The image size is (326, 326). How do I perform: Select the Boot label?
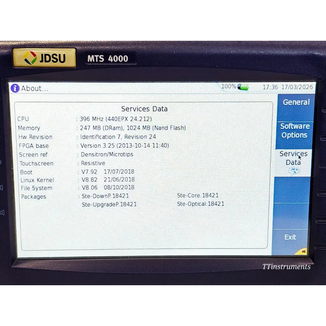point(26,172)
